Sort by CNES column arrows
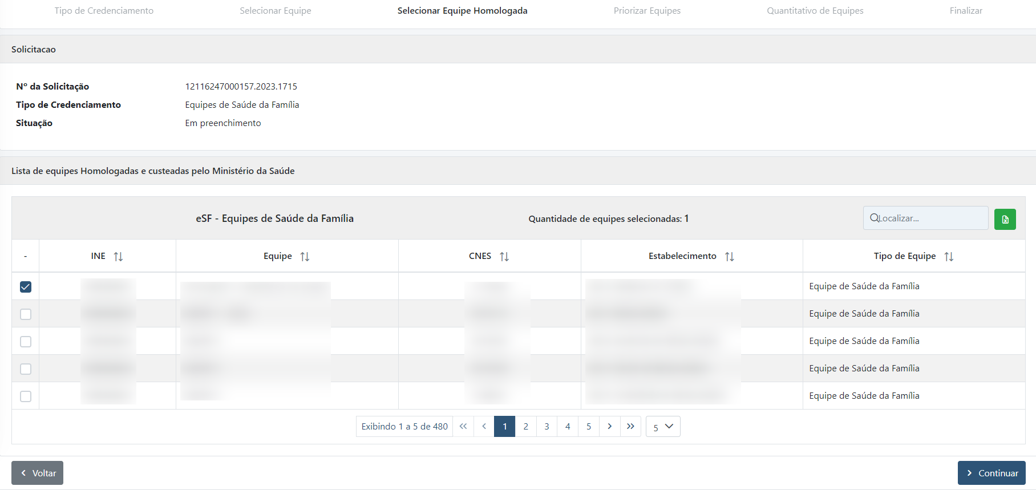Screen dimensions: 1036x490 (504, 257)
